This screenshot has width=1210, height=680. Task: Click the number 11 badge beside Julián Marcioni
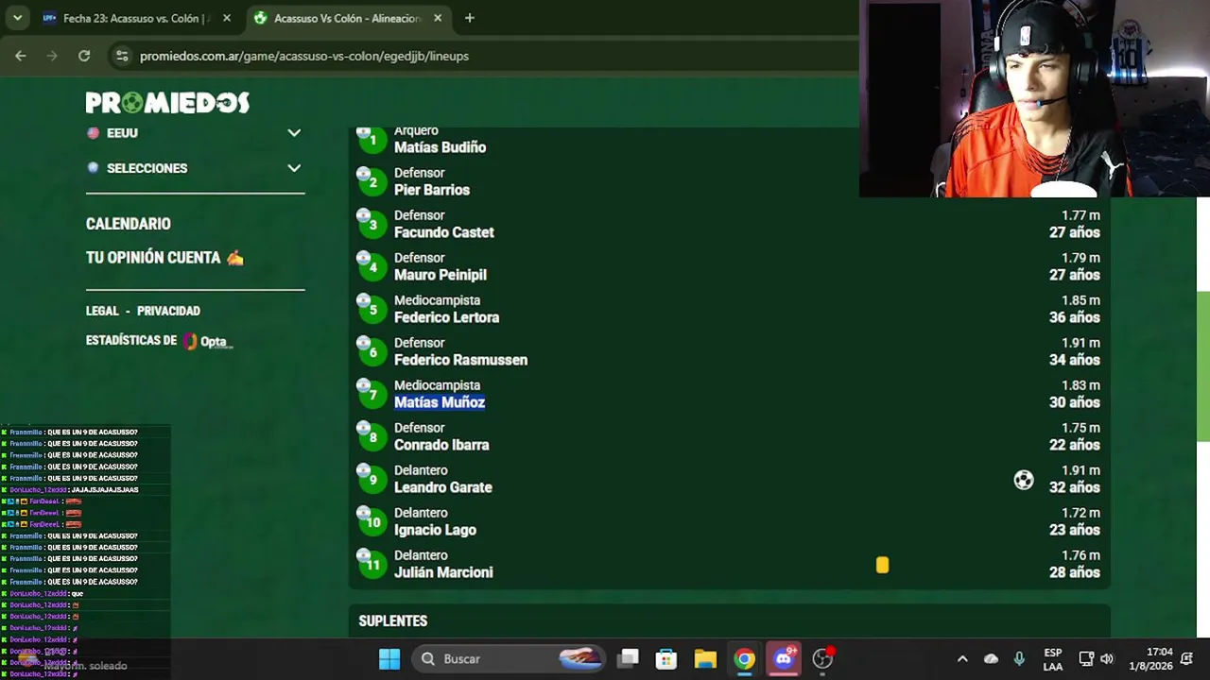(x=372, y=565)
